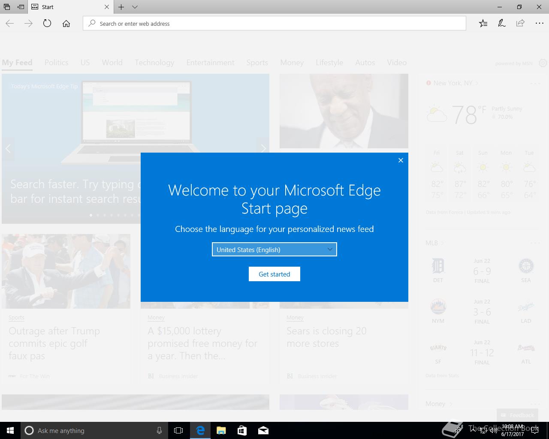Open the tabs you've set aside icon
Image resolution: width=549 pixels, height=439 pixels.
click(x=7, y=7)
